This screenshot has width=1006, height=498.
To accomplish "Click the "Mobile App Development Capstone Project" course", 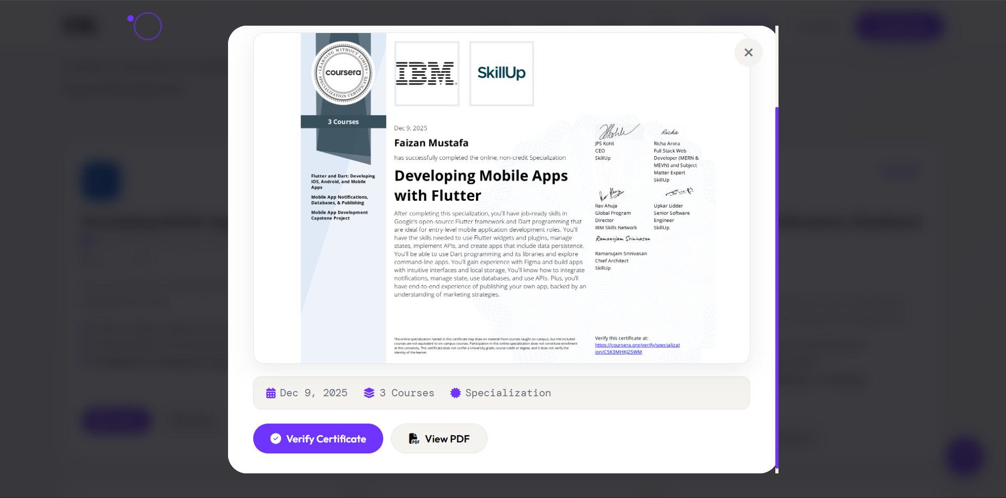I will (339, 215).
